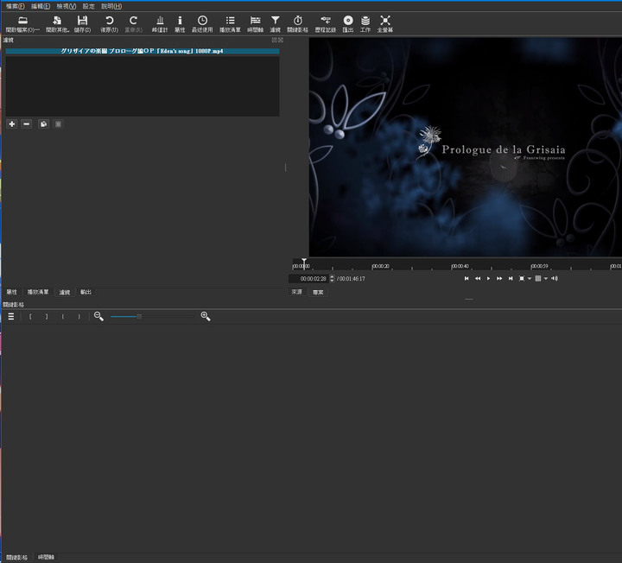Click the Undo (復原) toolbar icon

point(109,24)
